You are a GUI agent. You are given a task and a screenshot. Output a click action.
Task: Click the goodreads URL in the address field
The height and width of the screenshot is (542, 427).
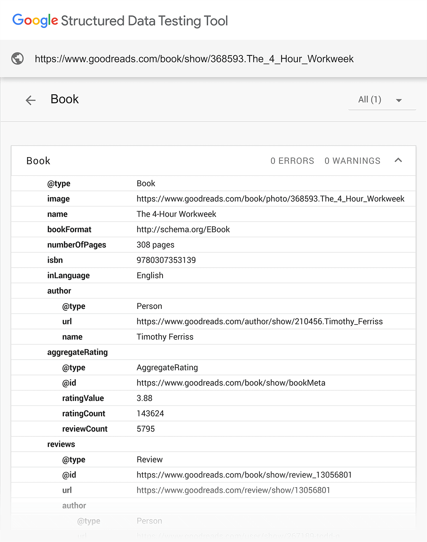coord(194,59)
